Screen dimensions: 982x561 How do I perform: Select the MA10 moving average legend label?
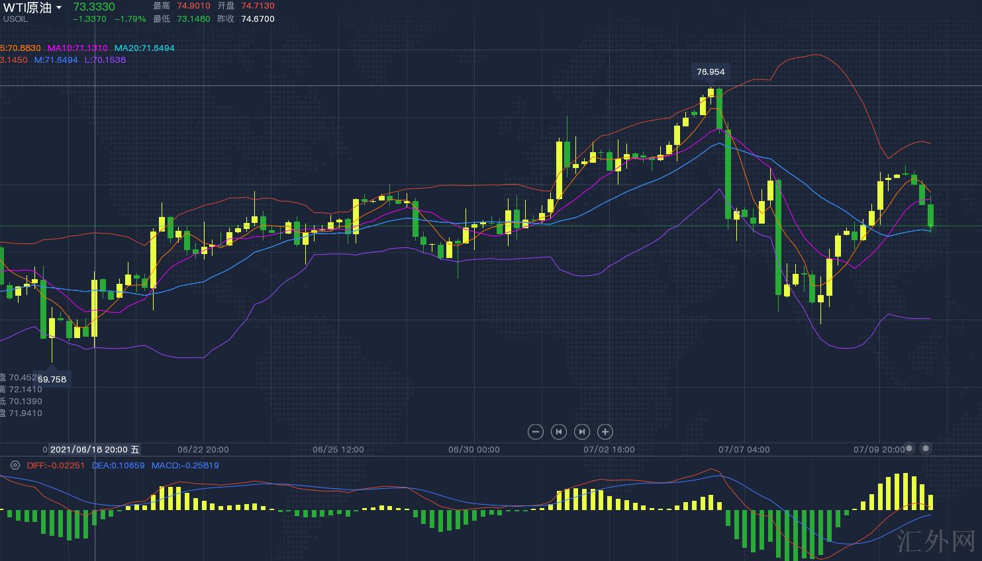77,48
